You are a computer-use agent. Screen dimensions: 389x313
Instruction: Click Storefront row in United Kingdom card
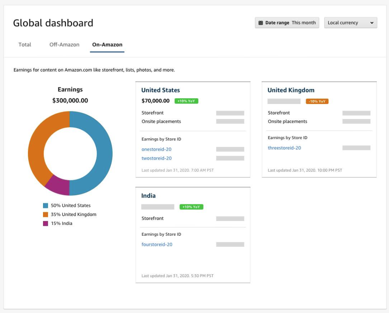pyautogui.click(x=319, y=113)
